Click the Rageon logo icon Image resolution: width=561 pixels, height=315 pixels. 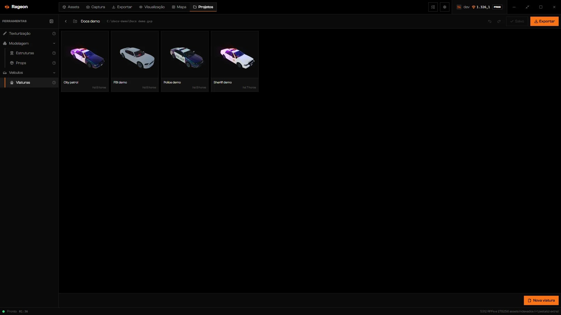(7, 7)
